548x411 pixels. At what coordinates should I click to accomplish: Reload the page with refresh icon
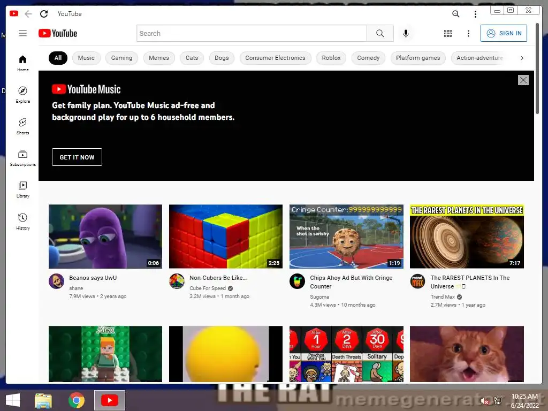[44, 13]
